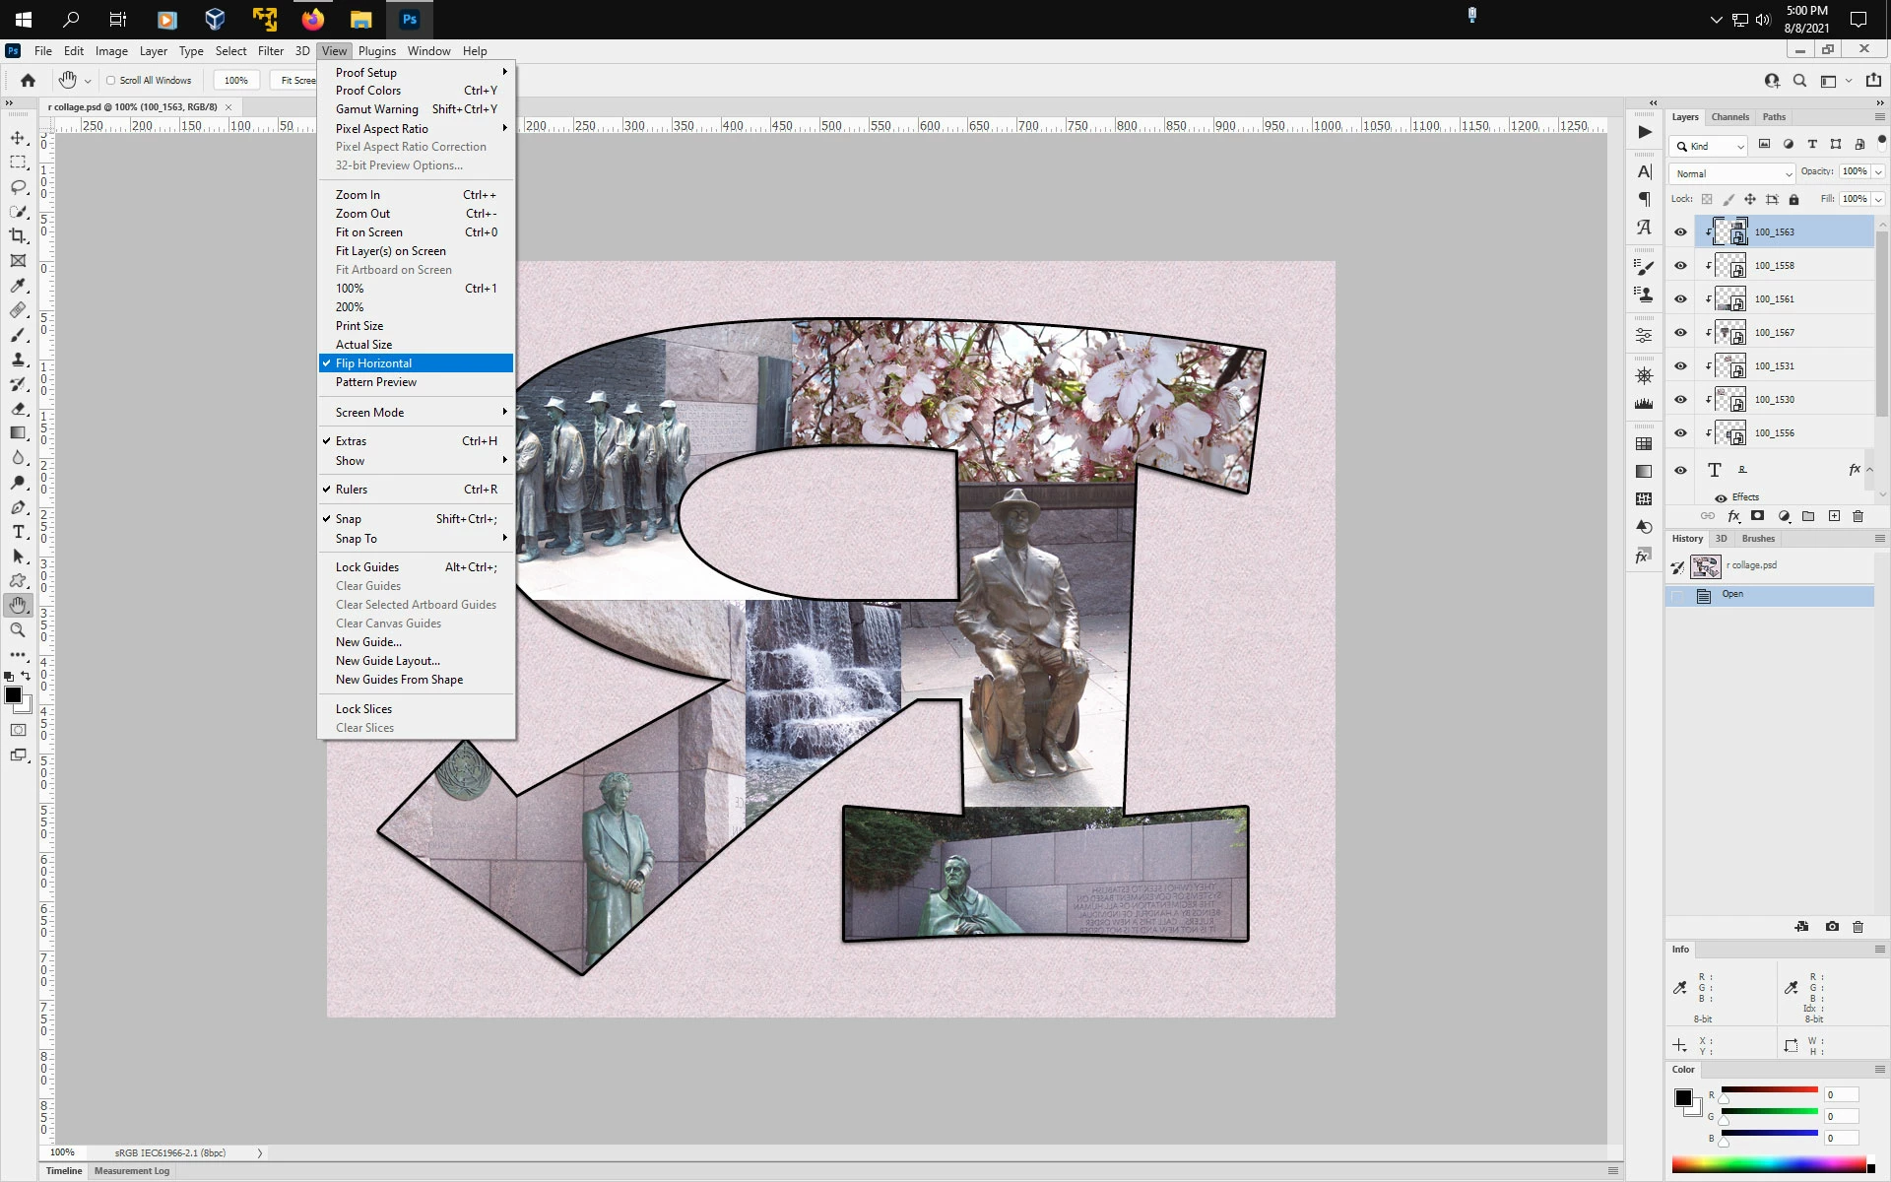This screenshot has width=1891, height=1182.
Task: Switch to the Channels tab
Action: [x=1729, y=117]
